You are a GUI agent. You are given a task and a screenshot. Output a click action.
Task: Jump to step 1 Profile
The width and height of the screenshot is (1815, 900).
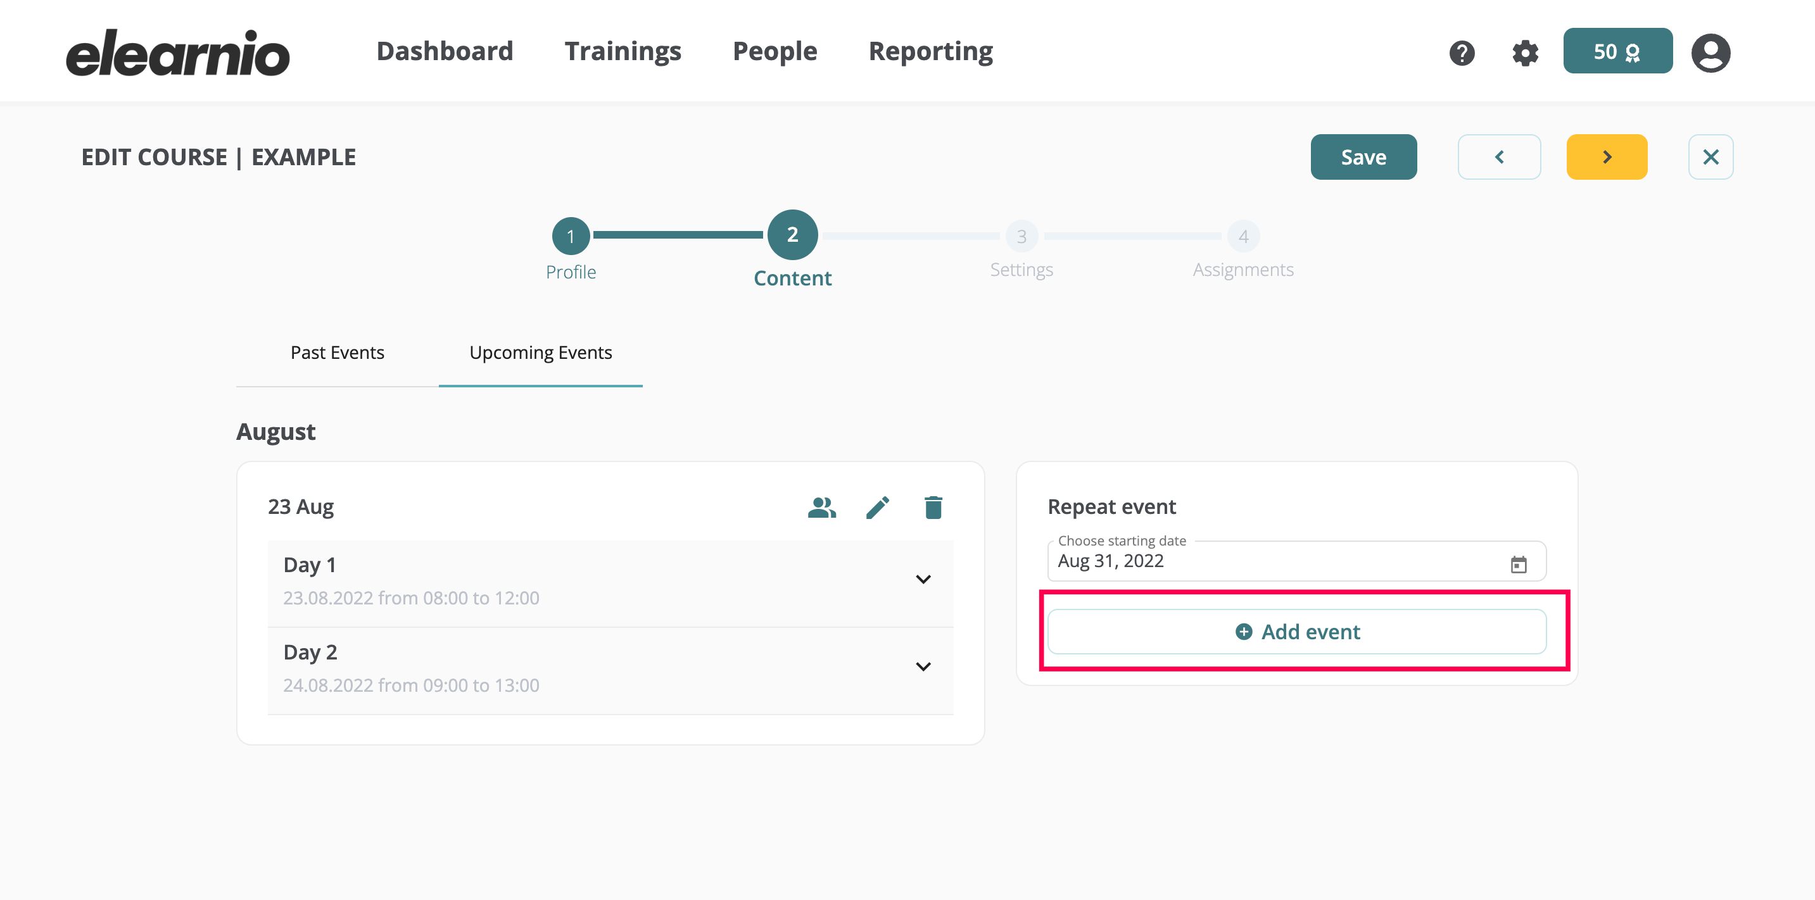click(571, 236)
